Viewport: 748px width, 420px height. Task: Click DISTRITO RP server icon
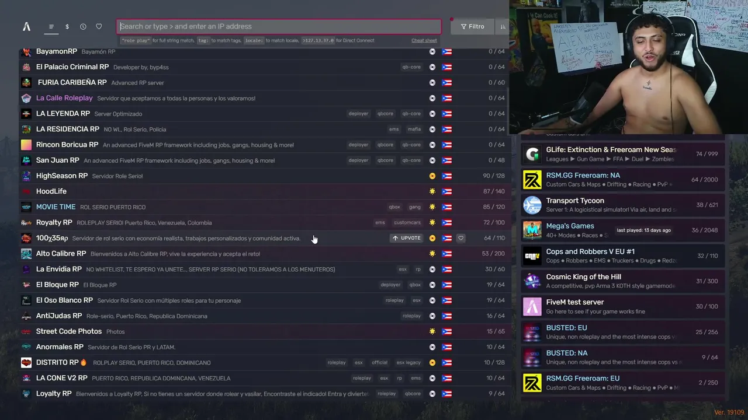(x=26, y=362)
